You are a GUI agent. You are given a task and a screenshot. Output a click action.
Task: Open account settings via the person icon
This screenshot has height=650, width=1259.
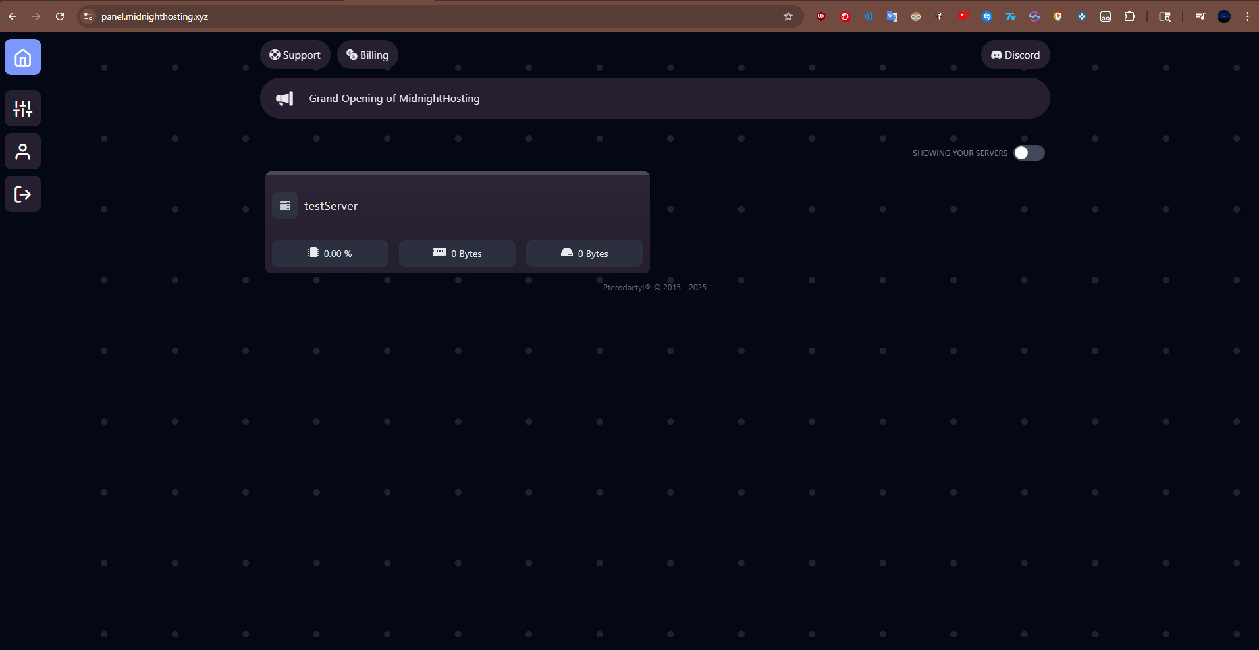22,151
